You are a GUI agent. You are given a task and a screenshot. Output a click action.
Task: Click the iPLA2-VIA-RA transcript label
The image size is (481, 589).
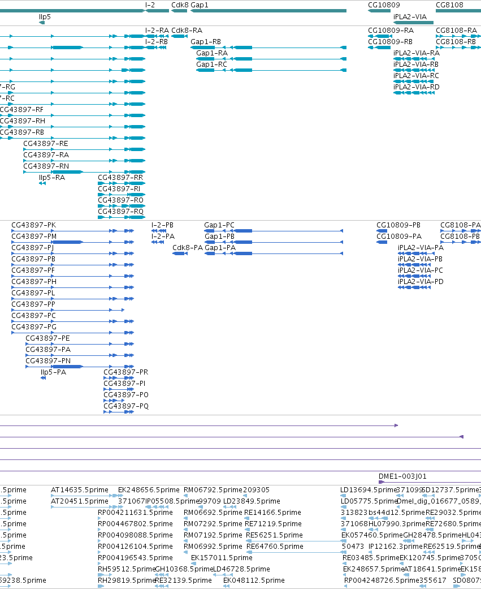tap(417, 53)
